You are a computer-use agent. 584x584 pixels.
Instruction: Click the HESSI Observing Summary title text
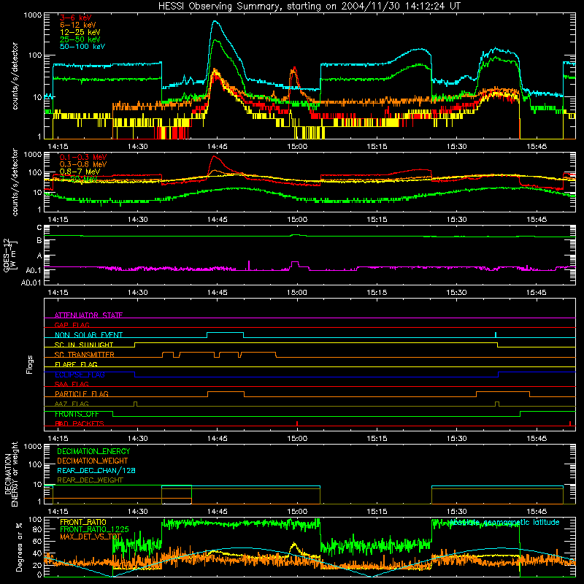pos(309,7)
